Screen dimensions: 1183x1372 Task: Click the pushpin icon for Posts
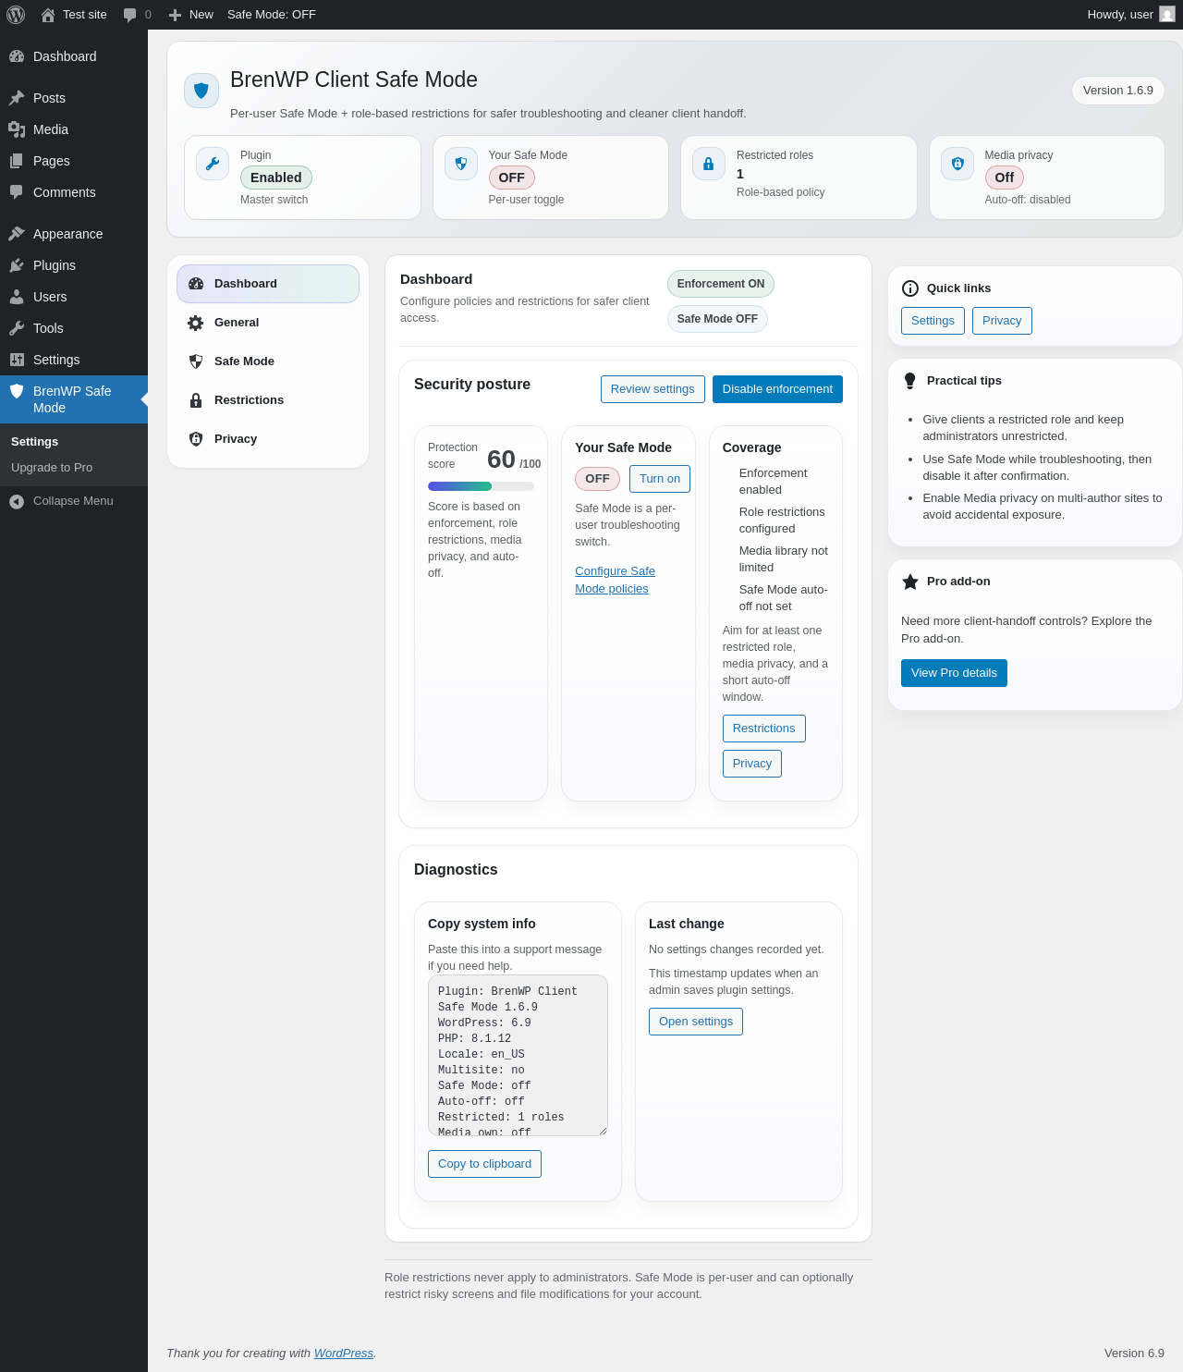[17, 98]
